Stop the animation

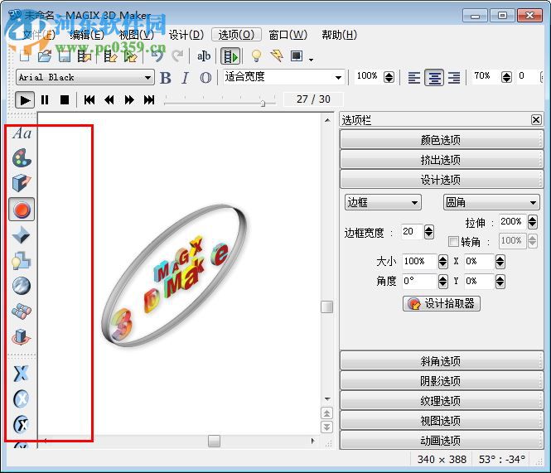click(x=65, y=100)
